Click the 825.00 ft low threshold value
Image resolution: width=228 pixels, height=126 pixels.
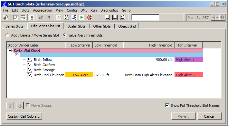pyautogui.click(x=102, y=75)
